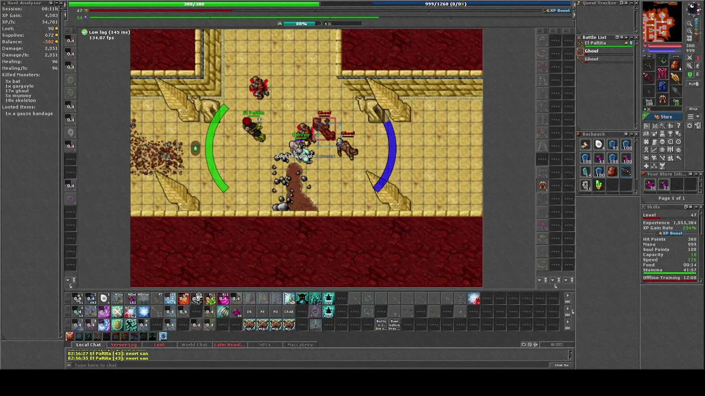Viewport: 705px width, 396px height.
Task: Open the Maccabrov chat tab
Action: 300,345
